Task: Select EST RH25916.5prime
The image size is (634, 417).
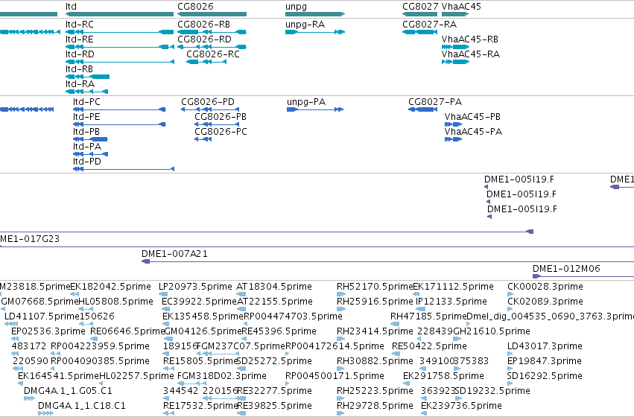Action: [x=375, y=302]
